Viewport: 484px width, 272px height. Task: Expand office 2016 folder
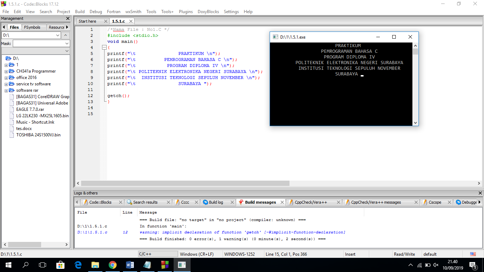click(x=6, y=78)
